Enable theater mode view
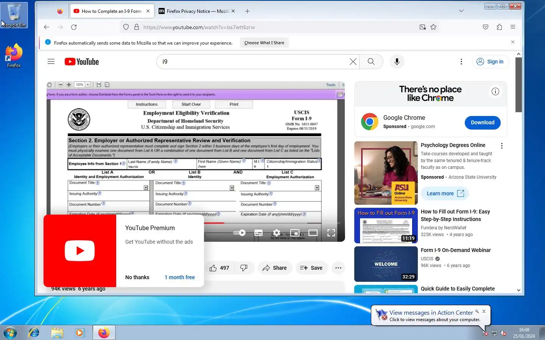 click(313, 233)
